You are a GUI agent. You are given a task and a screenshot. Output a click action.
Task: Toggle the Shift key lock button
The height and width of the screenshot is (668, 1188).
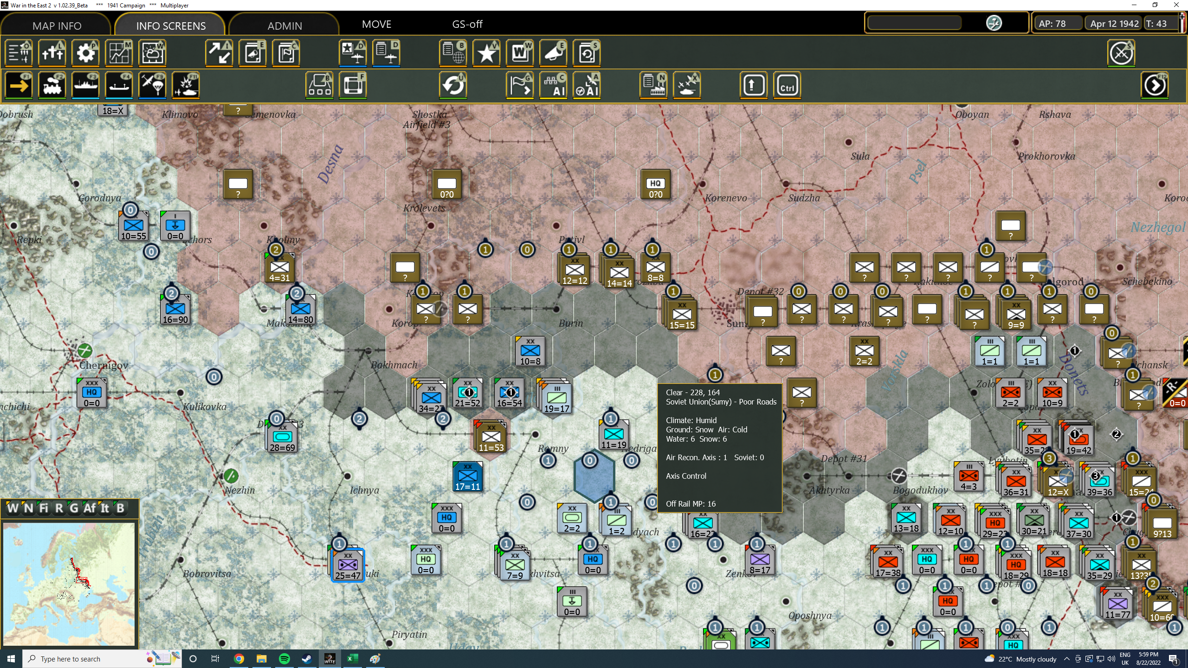754,86
